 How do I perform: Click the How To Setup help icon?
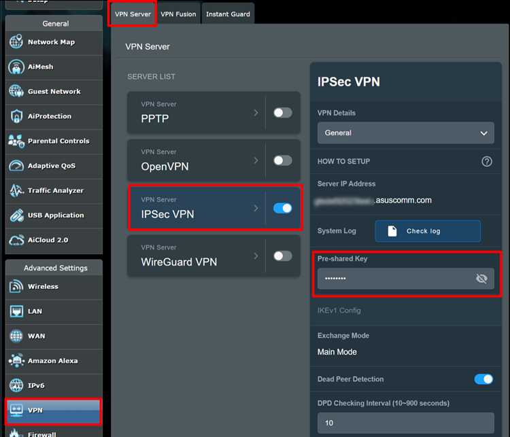point(487,161)
